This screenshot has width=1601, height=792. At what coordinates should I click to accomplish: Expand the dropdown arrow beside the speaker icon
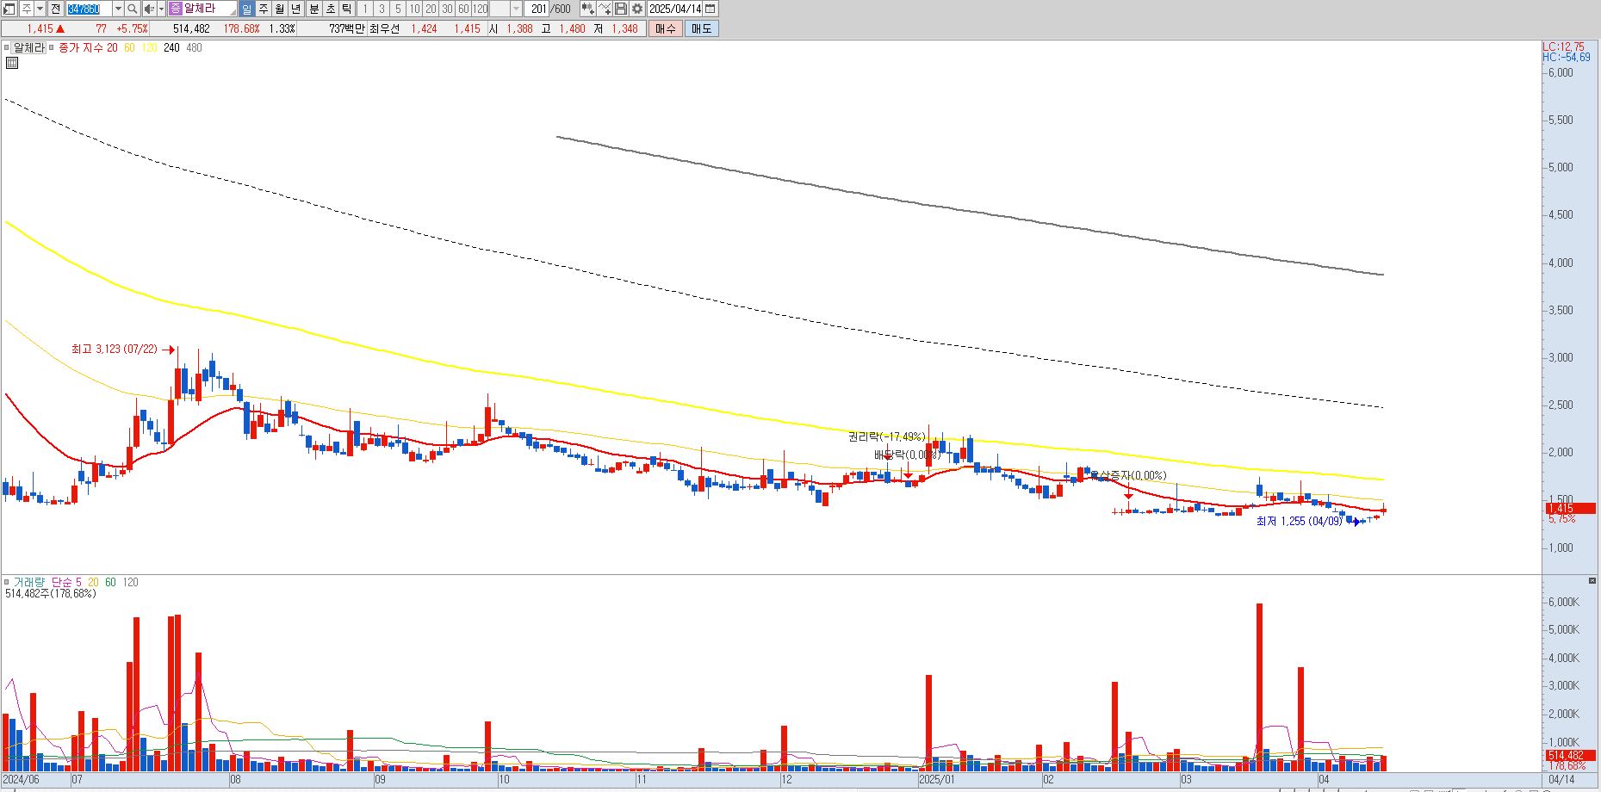161,9
